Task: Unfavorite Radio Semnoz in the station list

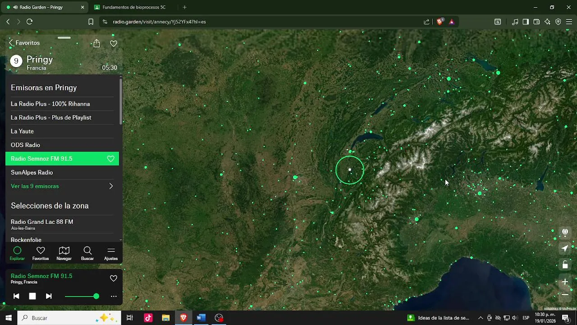Action: click(110, 159)
